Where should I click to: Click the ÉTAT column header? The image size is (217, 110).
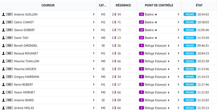(x=199, y=5)
